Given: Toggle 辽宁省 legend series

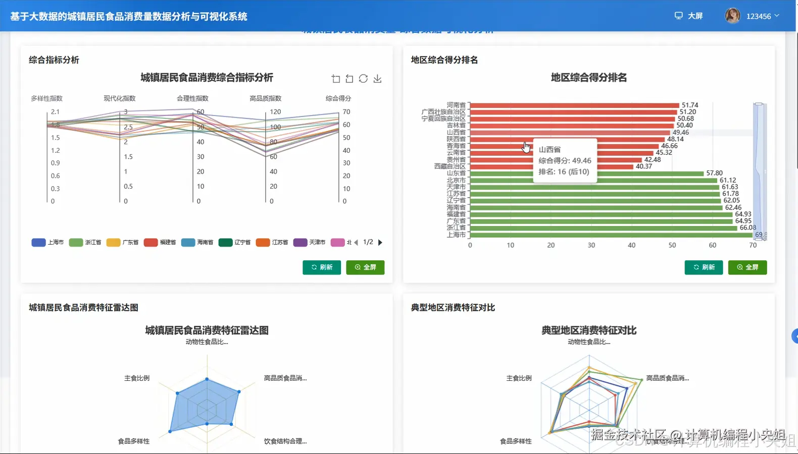Looking at the screenshot, I should pyautogui.click(x=234, y=243).
